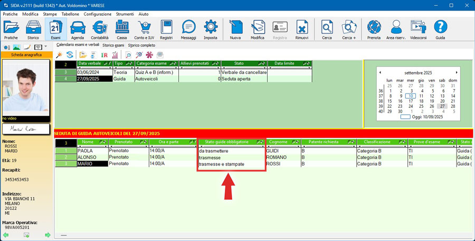Screen dimensions: 475x241
Task: Click the Videocorsi icon
Action: click(418, 30)
